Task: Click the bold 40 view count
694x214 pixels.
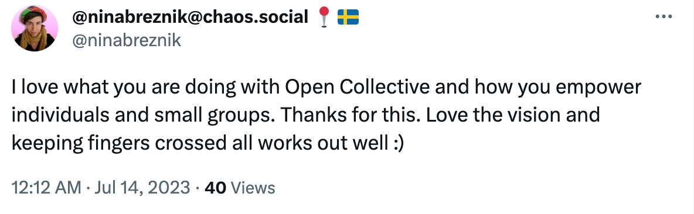Action: coord(216,188)
